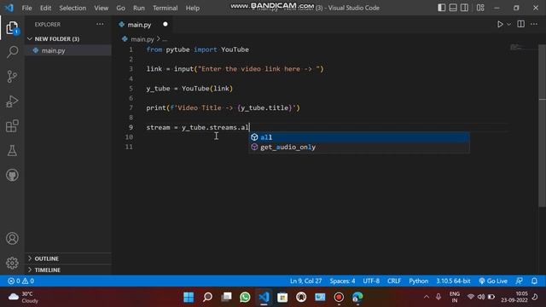This screenshot has width=546, height=307.
Task: Open editor More Actions ellipsis
Action: click(x=534, y=24)
